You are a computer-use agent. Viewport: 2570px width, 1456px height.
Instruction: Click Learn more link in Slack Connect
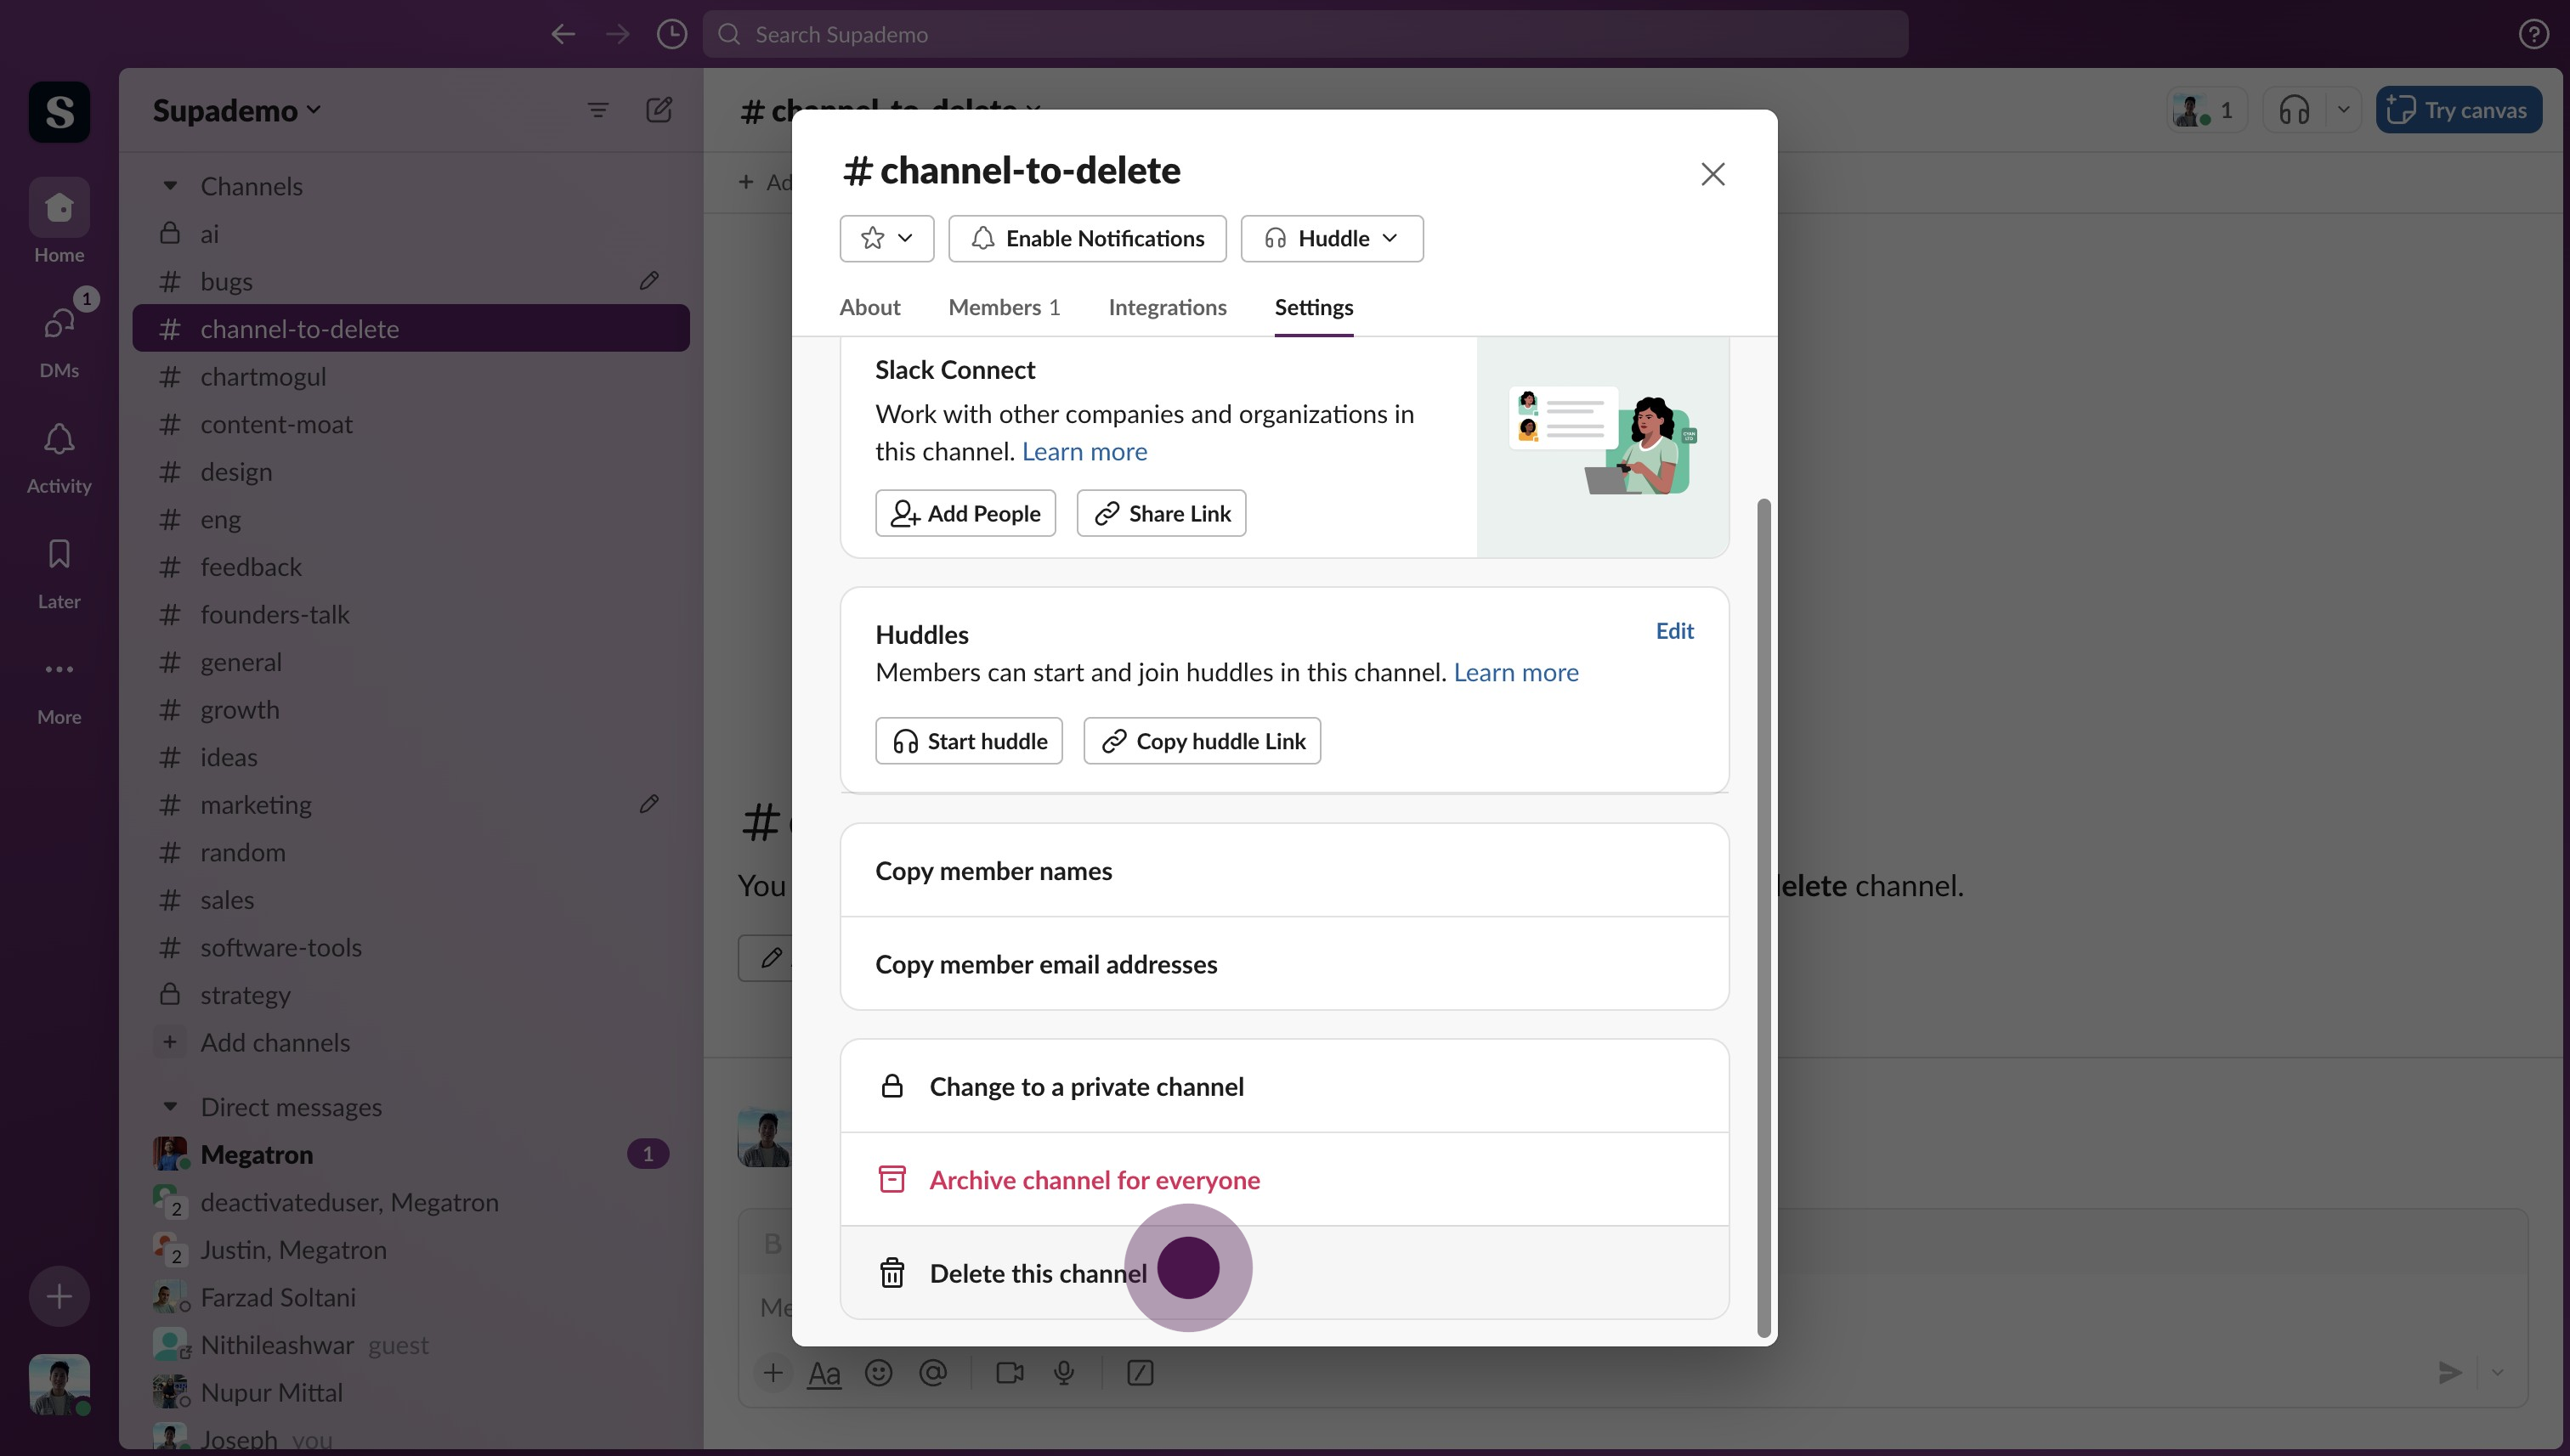click(1084, 451)
